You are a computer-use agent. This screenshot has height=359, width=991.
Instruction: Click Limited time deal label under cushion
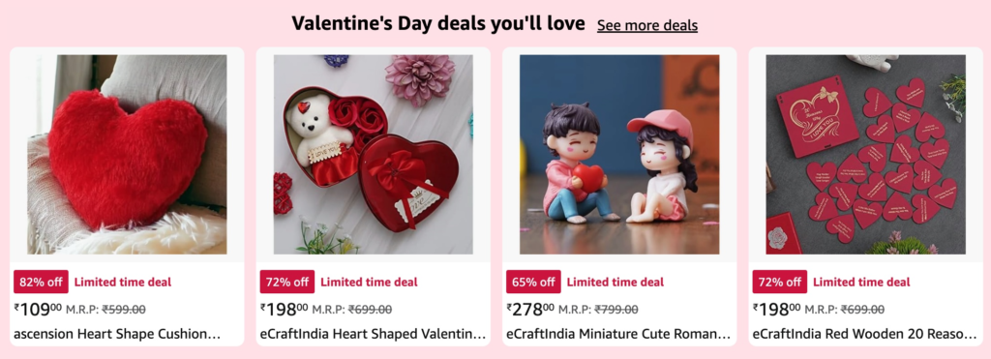(123, 282)
